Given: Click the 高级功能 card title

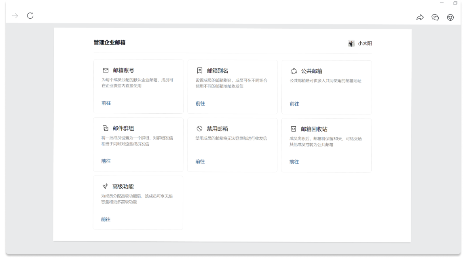Looking at the screenshot, I should tap(123, 187).
